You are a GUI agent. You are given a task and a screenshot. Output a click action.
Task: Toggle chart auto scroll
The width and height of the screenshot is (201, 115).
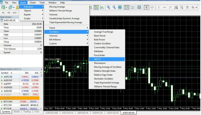coord(127,8)
